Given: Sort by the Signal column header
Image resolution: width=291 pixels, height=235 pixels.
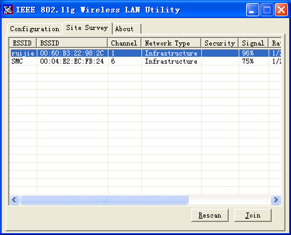Looking at the screenshot, I should point(254,43).
